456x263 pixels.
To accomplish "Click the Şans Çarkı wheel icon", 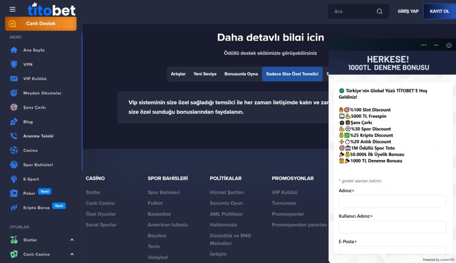I will click(x=14, y=107).
